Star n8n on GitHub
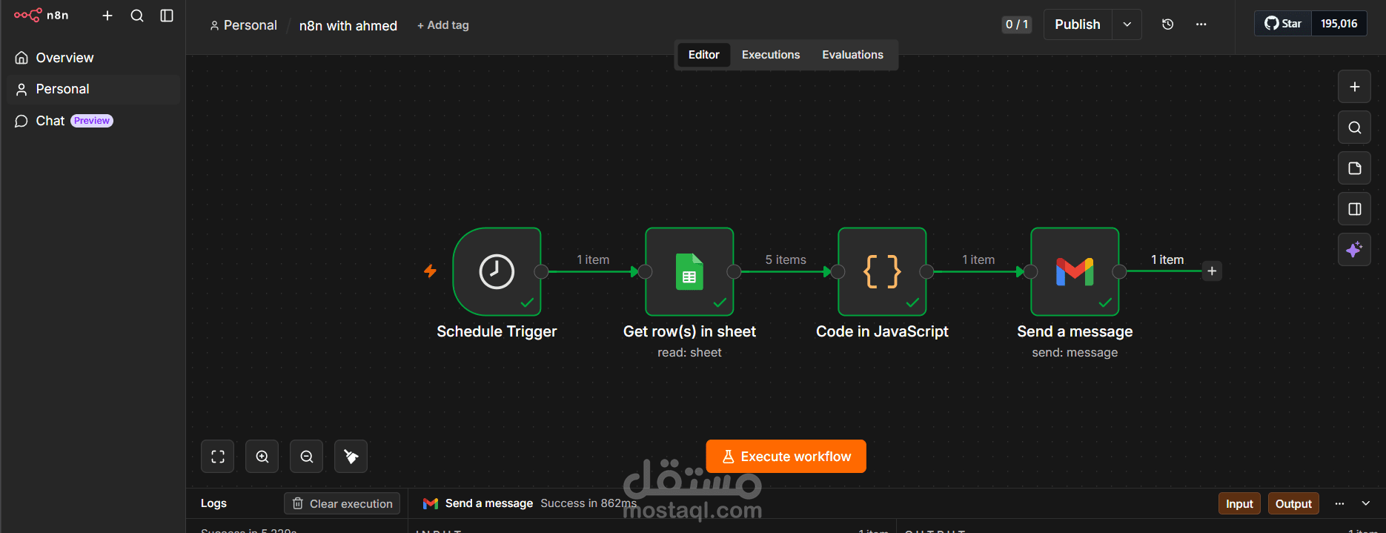This screenshot has height=533, width=1386. (1283, 24)
